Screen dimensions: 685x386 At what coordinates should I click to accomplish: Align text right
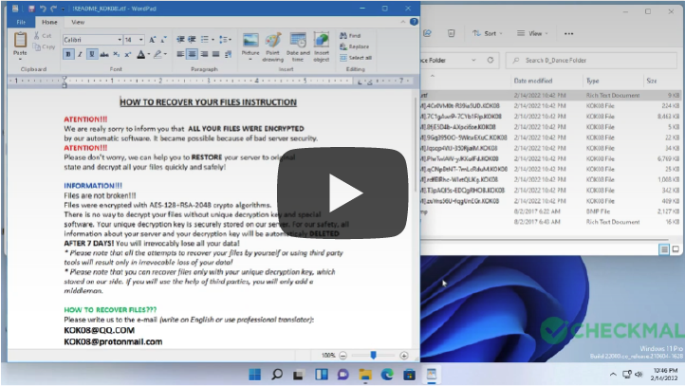(x=204, y=54)
